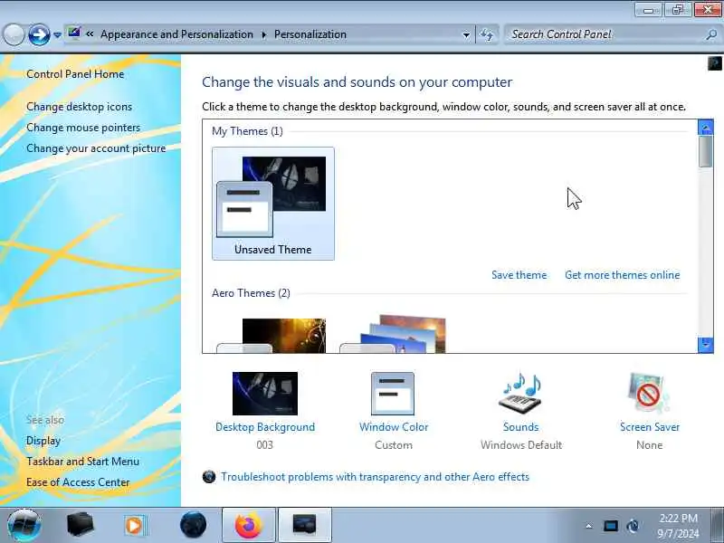Click the black box taskbar icon
The height and width of the screenshot is (543, 724).
pos(80,525)
